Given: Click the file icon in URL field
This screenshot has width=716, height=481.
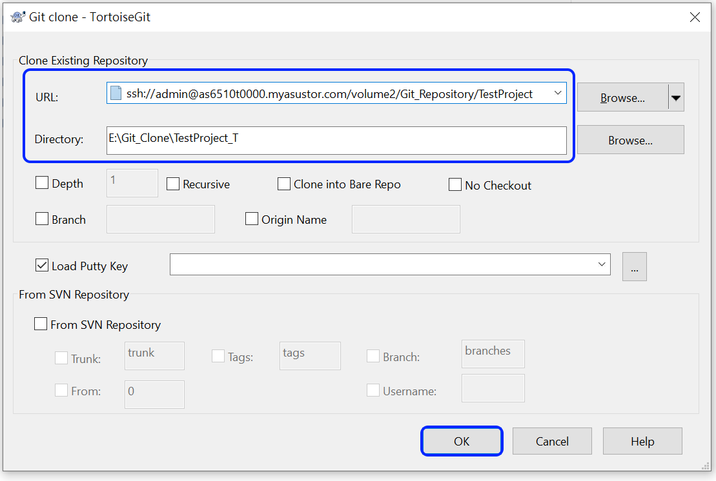Looking at the screenshot, I should (x=116, y=93).
